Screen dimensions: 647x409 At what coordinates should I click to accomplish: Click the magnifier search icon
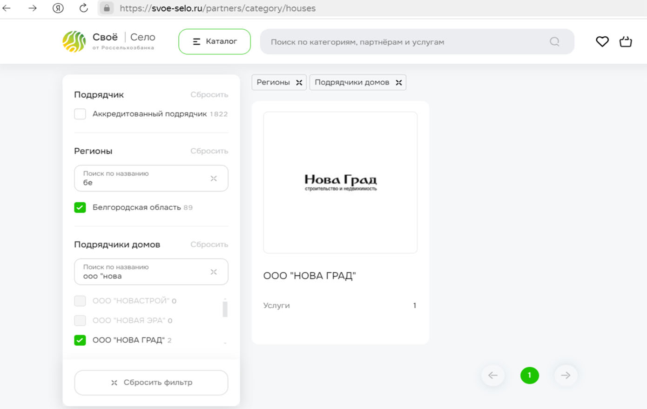554,41
